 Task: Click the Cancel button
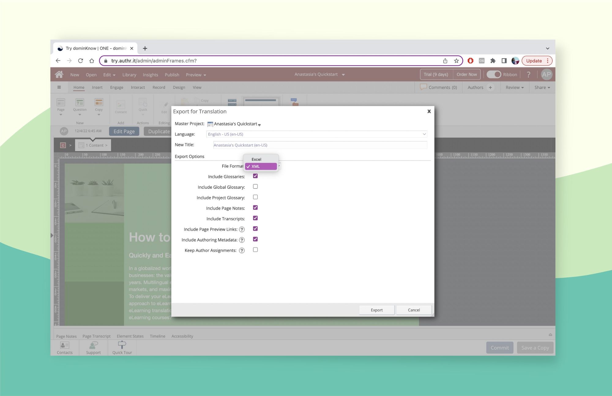click(x=413, y=310)
